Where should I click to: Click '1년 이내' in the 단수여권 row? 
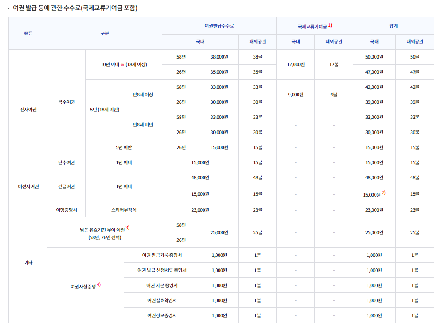tap(124, 162)
